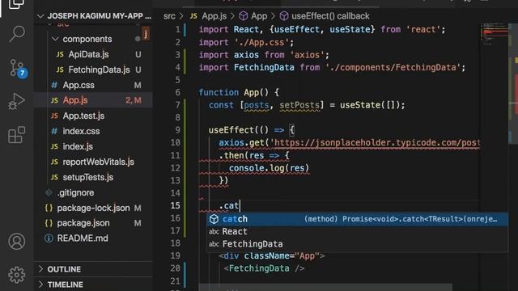Click the JS icon in App.js breadcrumb
The image size is (518, 291).
[193, 16]
